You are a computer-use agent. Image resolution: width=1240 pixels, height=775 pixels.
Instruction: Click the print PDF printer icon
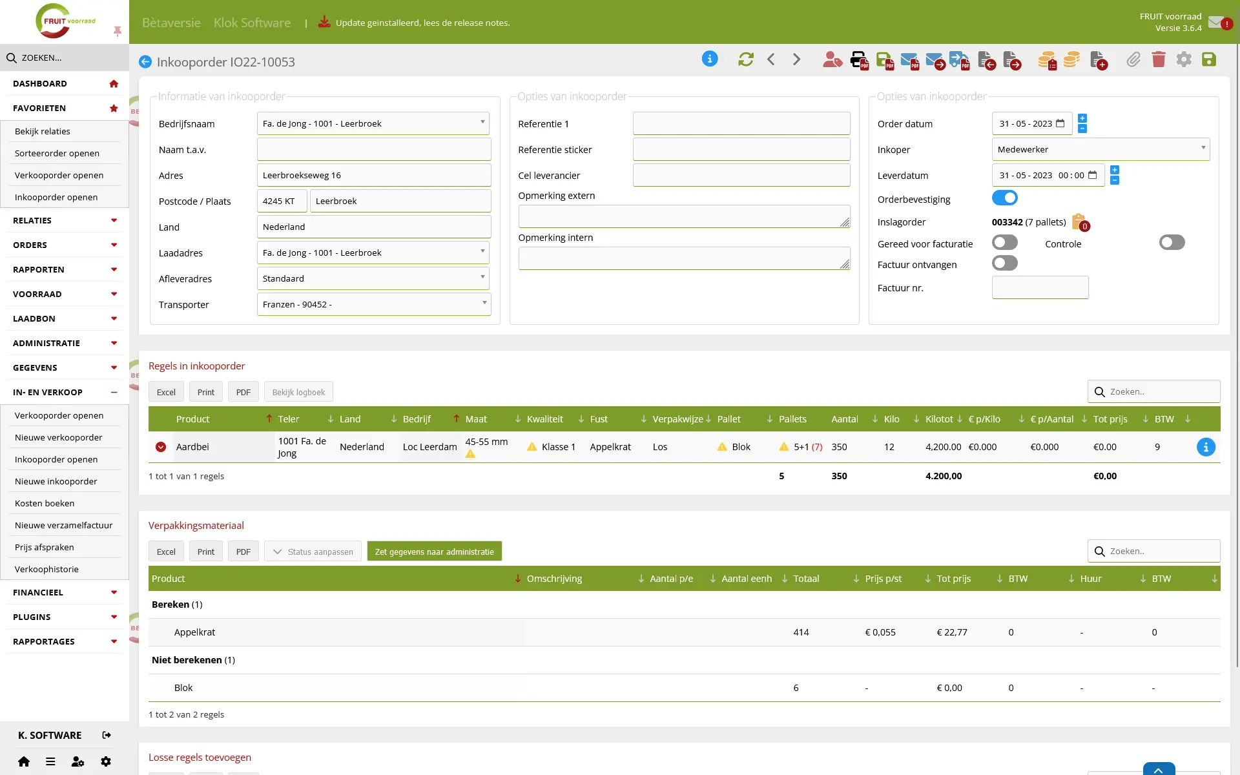click(x=859, y=60)
